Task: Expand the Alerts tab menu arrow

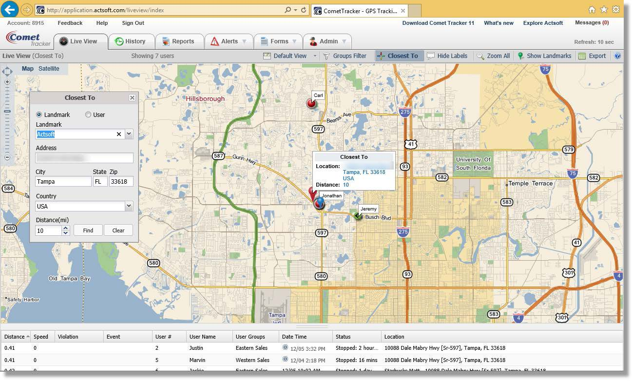Action: pos(244,42)
